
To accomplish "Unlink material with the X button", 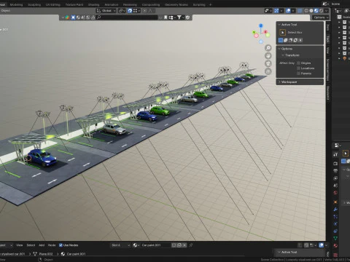I will click(184, 245).
